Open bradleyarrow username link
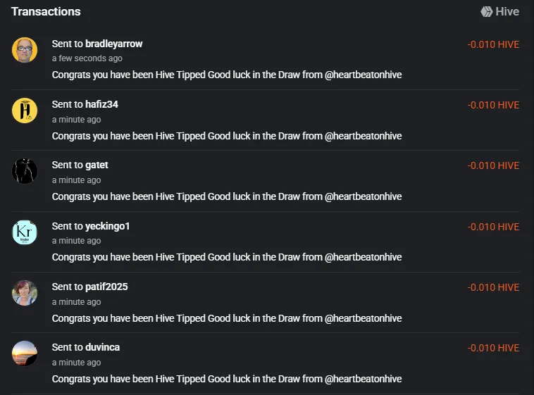 [113, 44]
